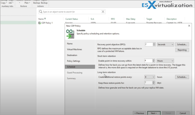Image resolution: width=195 pixels, height=115 pixels.
Task: Click the RPO Schedule... button
Action: coord(182,44)
